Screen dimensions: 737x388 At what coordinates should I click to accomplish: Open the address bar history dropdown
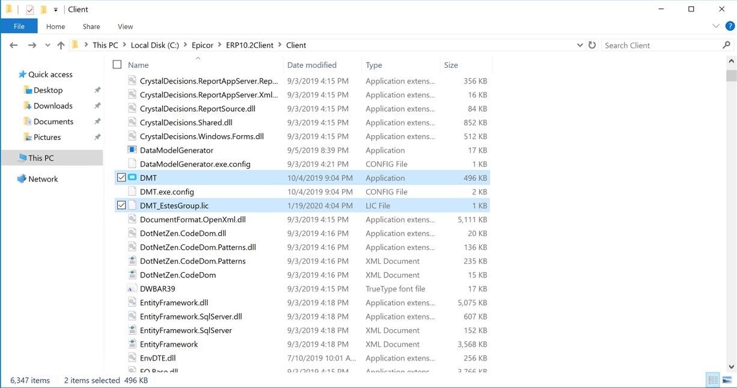[580, 45]
